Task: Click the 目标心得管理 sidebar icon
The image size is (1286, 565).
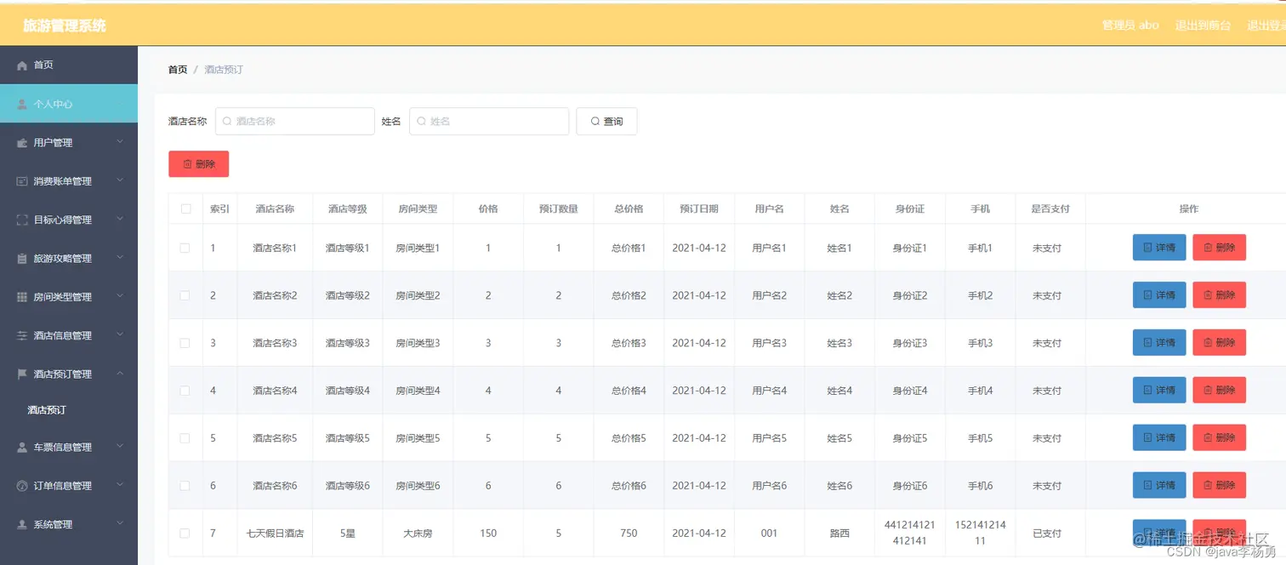Action: pos(22,220)
